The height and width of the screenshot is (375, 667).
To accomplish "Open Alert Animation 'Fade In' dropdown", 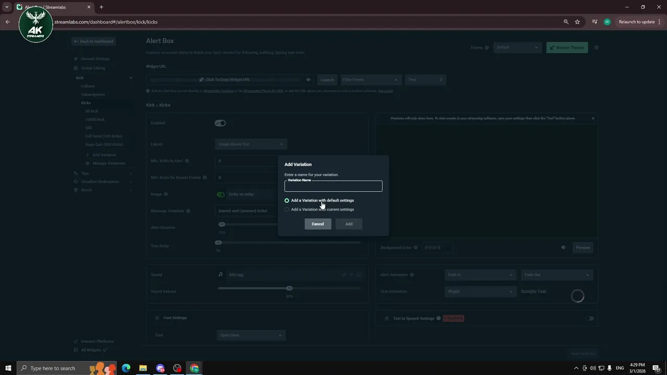I will click(480, 275).
